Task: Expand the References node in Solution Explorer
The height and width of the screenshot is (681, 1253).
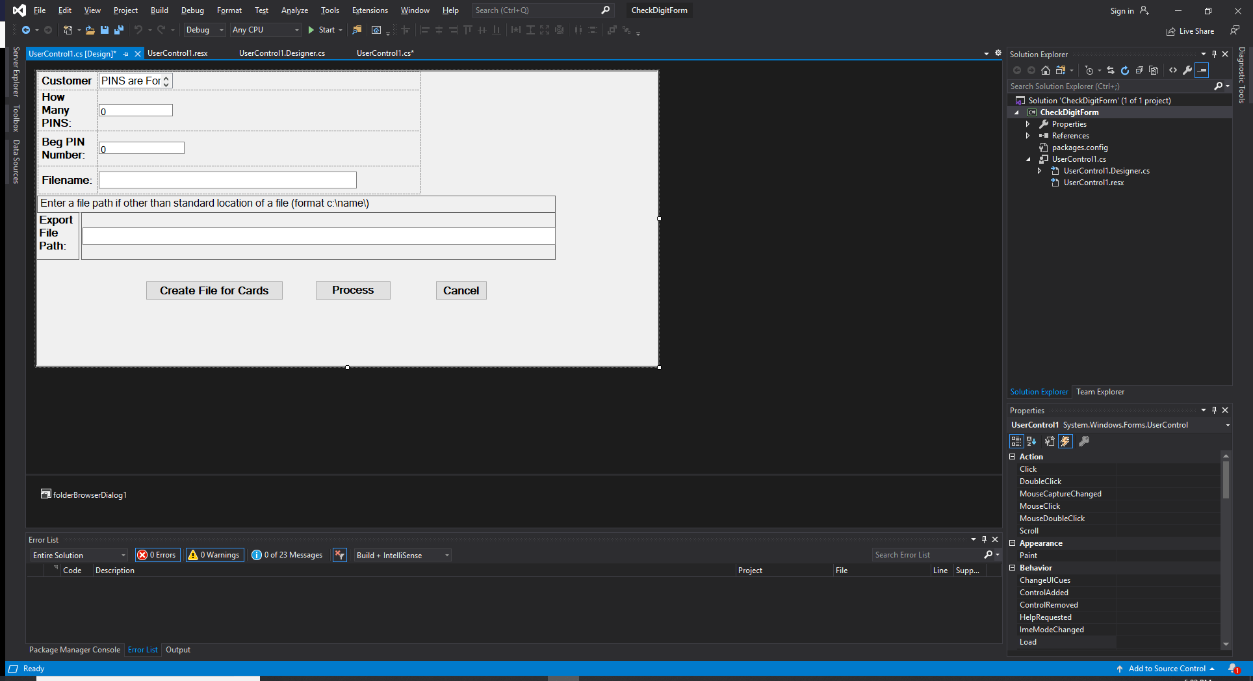Action: [x=1029, y=136]
